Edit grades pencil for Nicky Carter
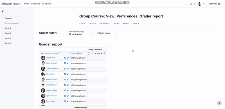 pos(68,58)
